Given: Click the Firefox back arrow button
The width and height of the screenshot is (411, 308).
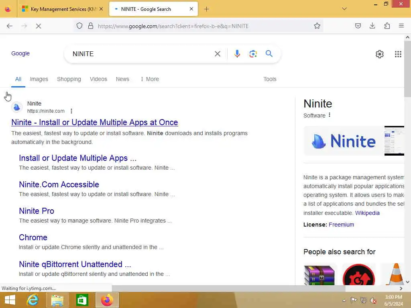Looking at the screenshot, I should click(10, 26).
